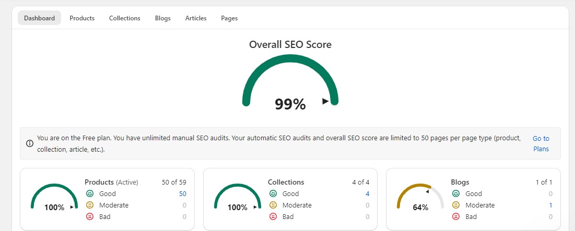
Task: Click the Overall SEO Score heading
Action: coord(290,45)
